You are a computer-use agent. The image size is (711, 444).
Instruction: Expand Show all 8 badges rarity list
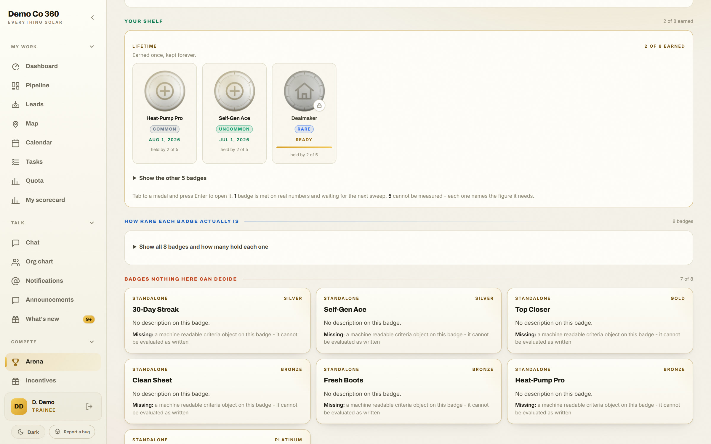[x=201, y=247]
